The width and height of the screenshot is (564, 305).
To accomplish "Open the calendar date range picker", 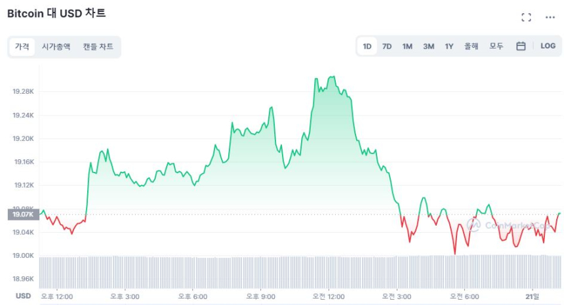I will (x=521, y=46).
